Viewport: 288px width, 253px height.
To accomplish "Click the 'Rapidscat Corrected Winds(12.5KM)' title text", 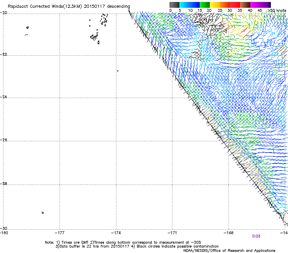I will [45, 7].
